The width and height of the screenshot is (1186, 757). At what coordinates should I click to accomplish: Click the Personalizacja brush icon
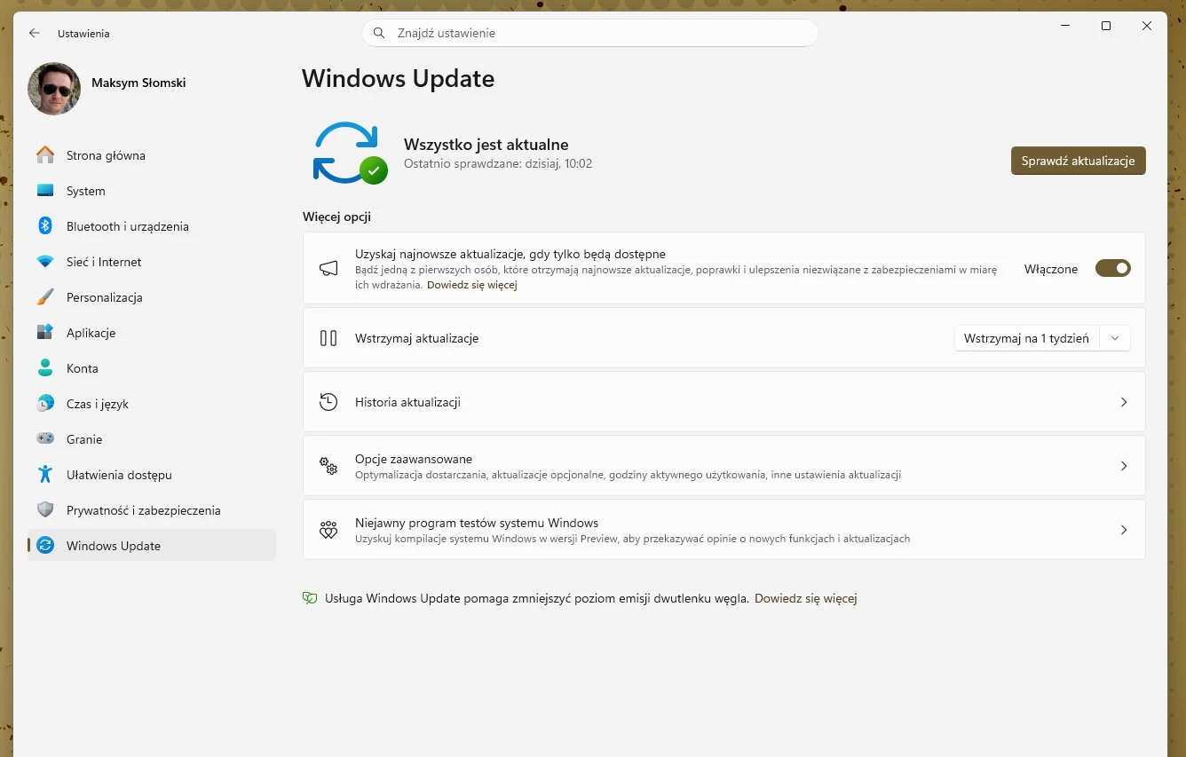(45, 297)
